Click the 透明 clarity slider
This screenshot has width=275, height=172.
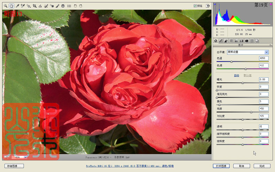pyautogui.click(x=243, y=130)
